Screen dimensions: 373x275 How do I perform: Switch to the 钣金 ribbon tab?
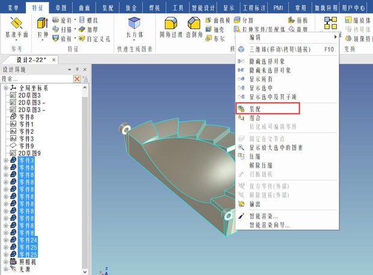131,8
